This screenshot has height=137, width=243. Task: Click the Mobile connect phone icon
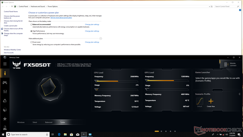226,64
